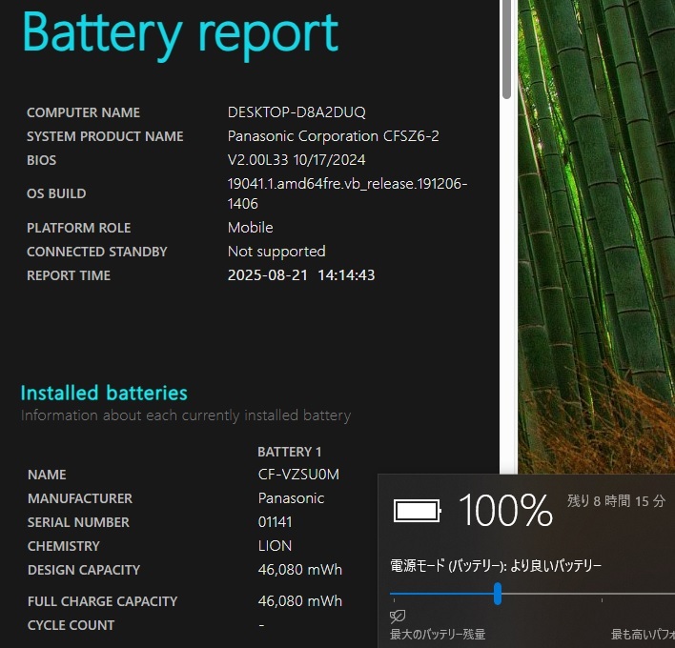Click the 'OS BUILD' label
Screen dimensions: 675x648
tap(56, 193)
